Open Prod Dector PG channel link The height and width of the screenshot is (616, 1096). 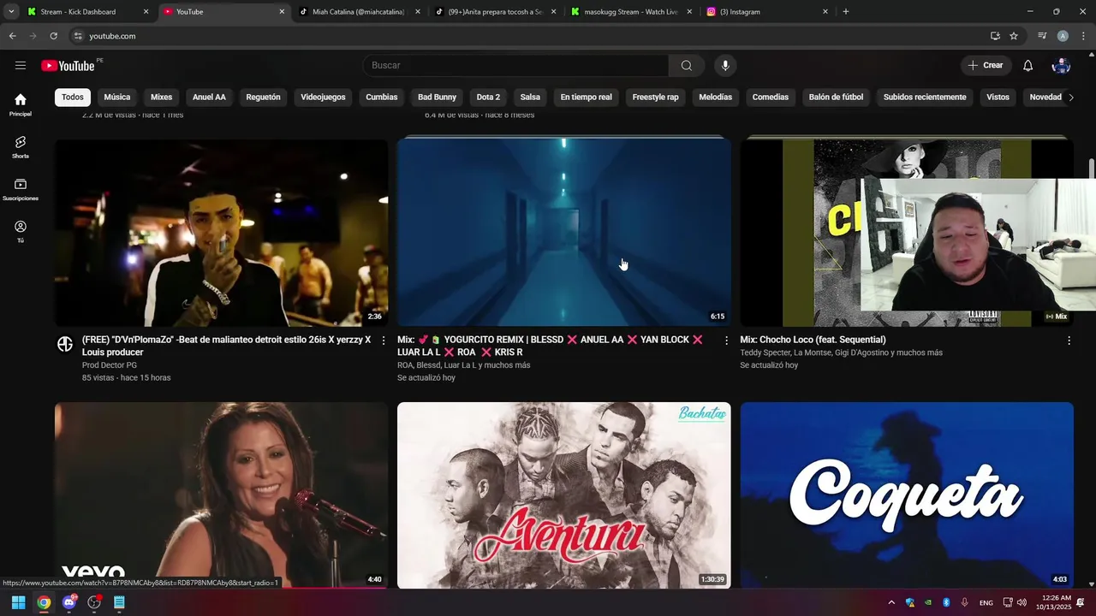click(110, 365)
